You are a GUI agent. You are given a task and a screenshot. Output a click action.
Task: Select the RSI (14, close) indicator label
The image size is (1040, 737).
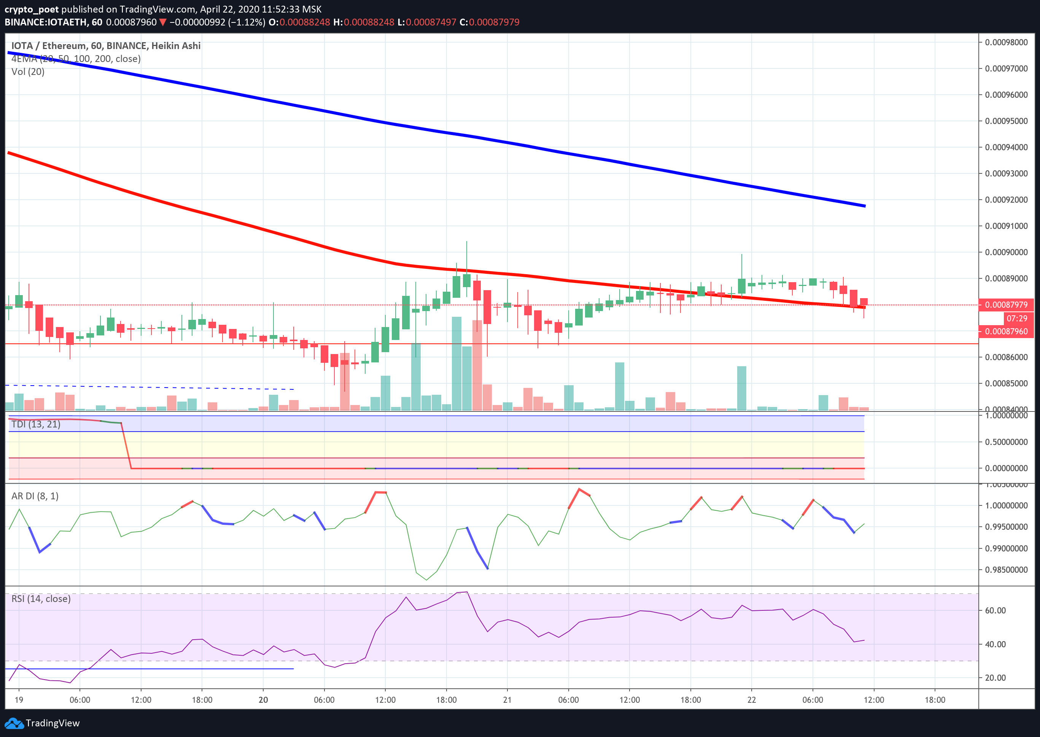41,599
